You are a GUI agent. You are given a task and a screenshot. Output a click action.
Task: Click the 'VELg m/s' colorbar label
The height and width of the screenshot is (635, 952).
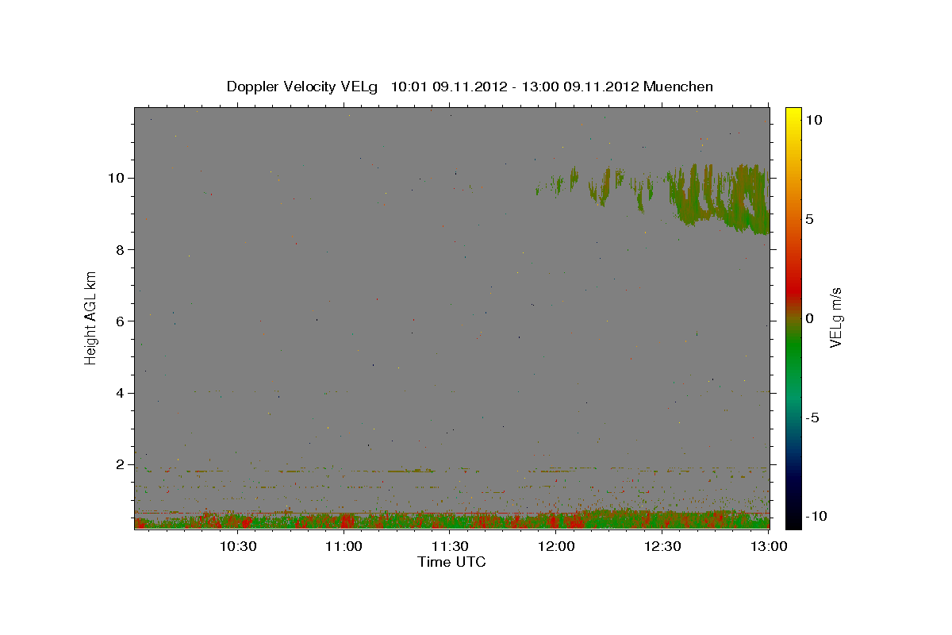(x=836, y=317)
